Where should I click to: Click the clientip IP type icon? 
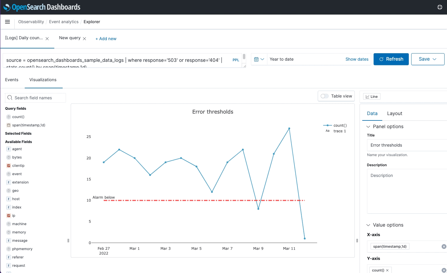click(9, 166)
